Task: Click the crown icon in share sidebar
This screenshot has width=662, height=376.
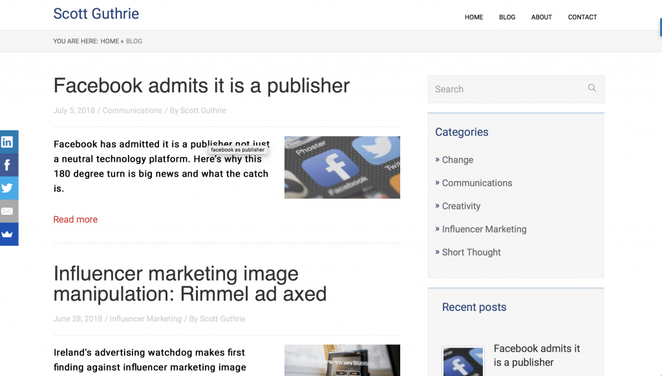Action: (x=9, y=234)
